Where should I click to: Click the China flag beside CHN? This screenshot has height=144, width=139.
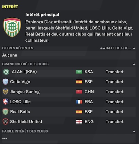click(x=79, y=92)
